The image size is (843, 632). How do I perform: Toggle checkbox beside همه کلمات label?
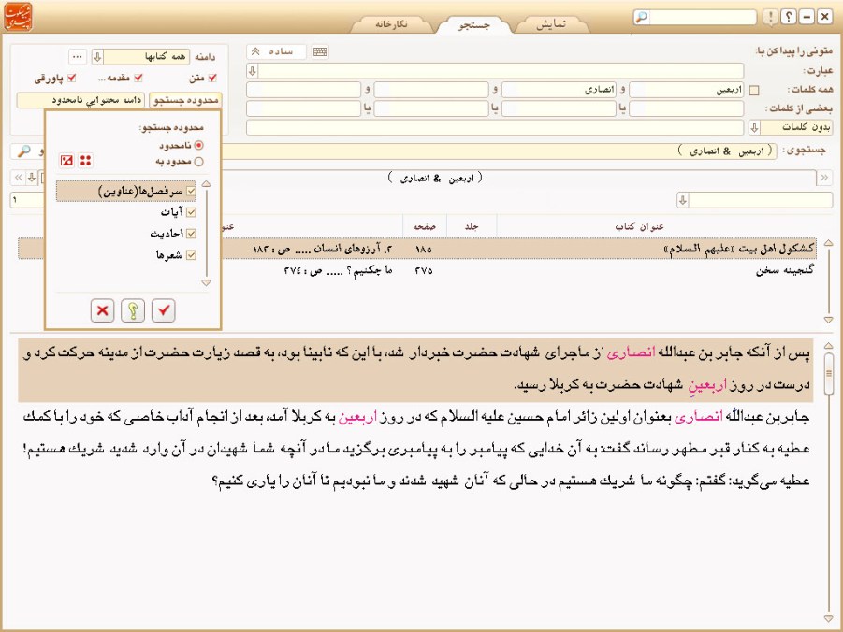[754, 91]
